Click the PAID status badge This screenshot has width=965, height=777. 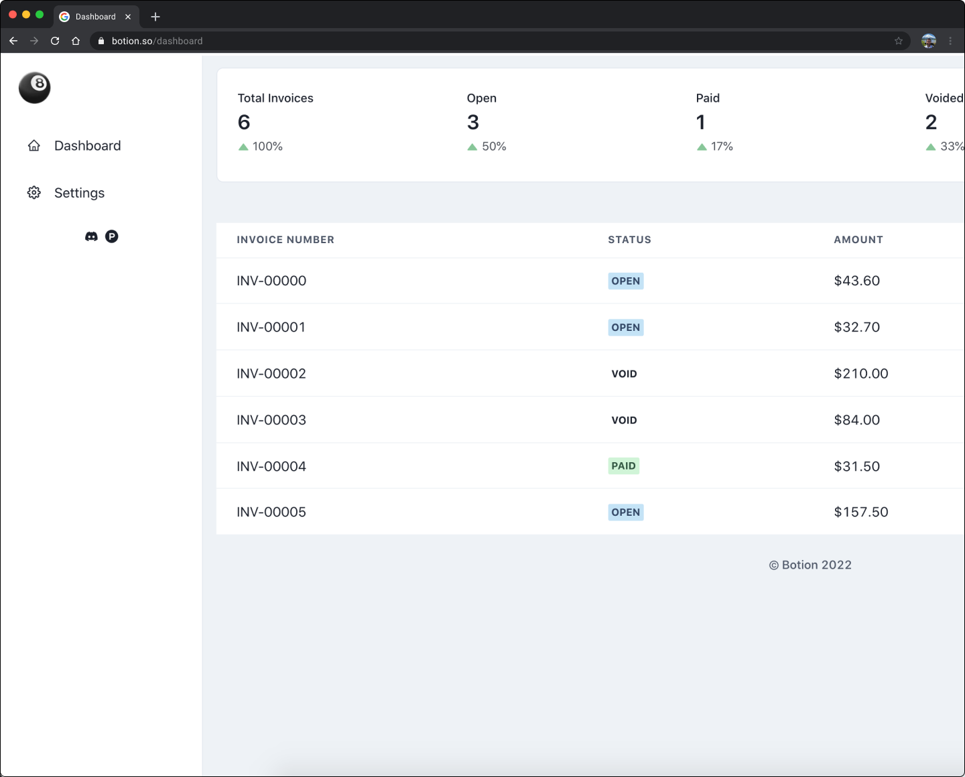pos(623,466)
